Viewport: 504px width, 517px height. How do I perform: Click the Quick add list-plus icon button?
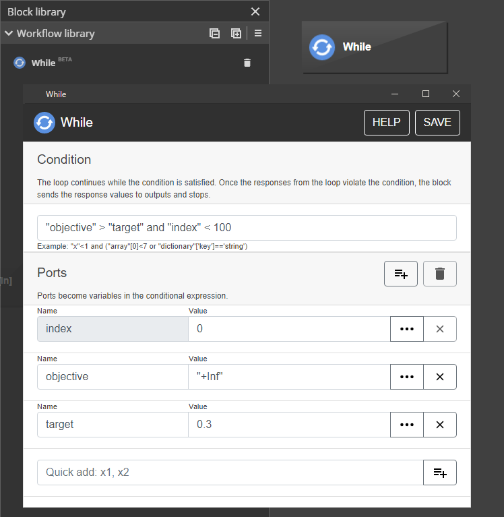coord(440,473)
